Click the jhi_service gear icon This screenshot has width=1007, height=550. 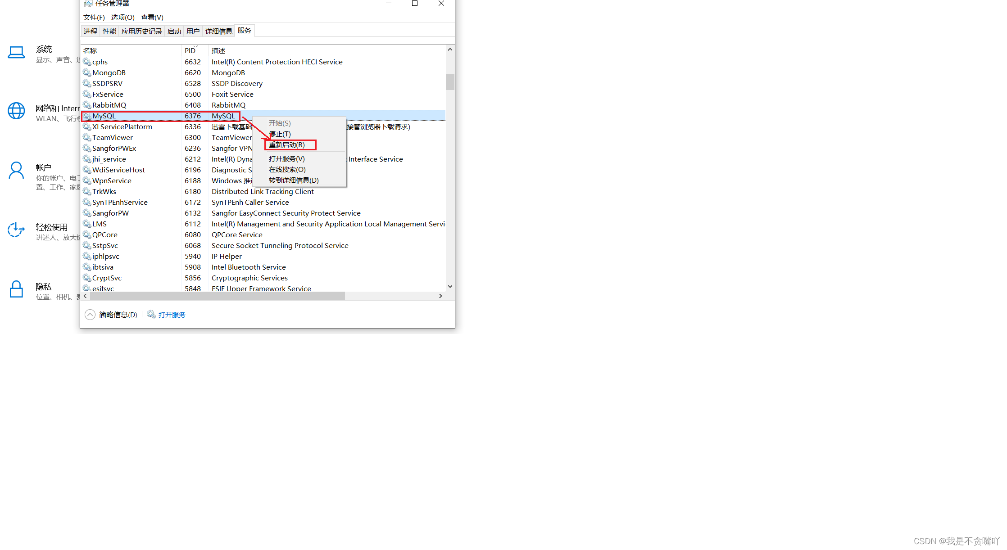[87, 159]
